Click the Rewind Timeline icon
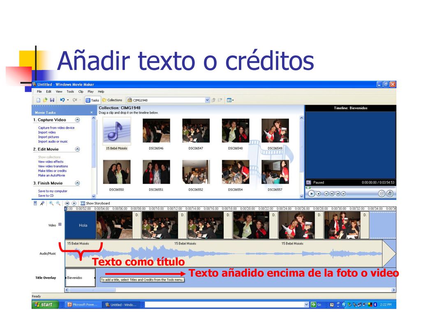The image size is (421, 316). [x=67, y=203]
